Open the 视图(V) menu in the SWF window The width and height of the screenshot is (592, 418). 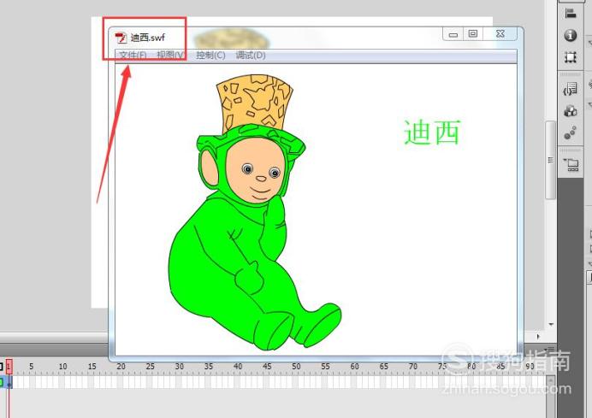coord(170,56)
